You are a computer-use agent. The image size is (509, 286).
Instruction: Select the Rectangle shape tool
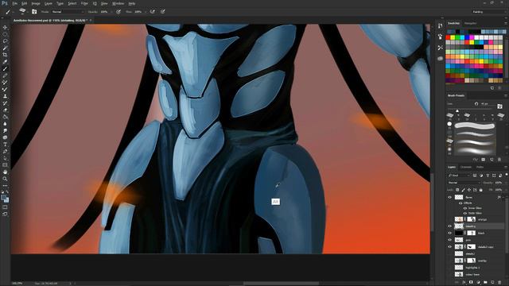point(5,165)
